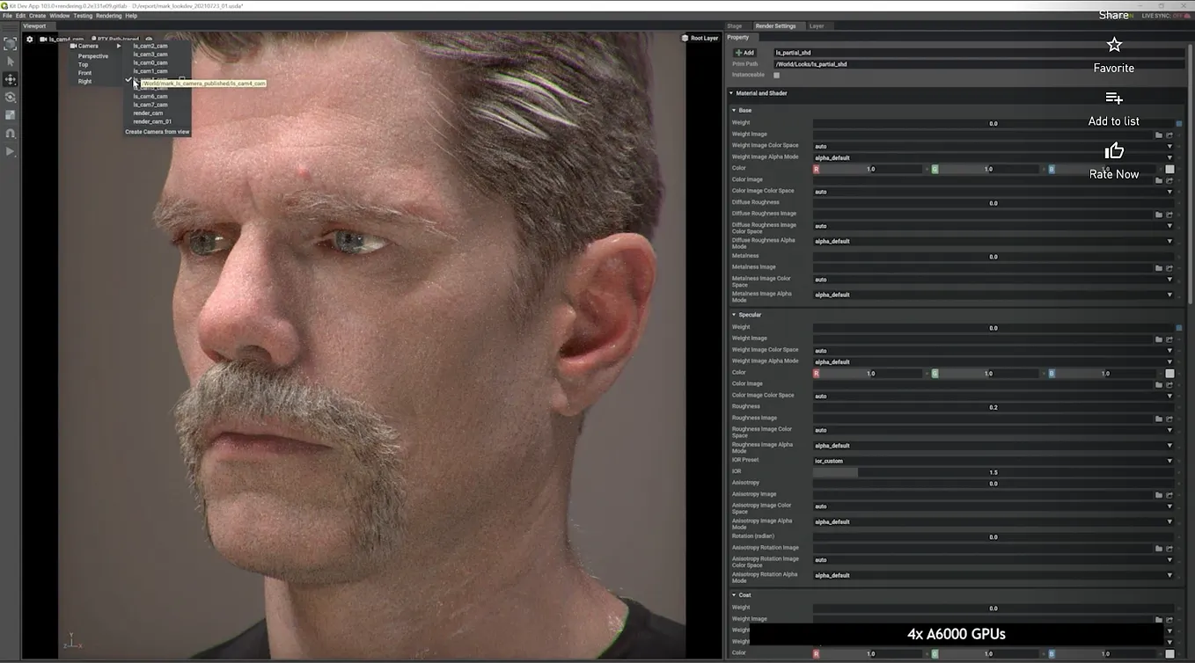Open viewport settings gear icon

29,40
